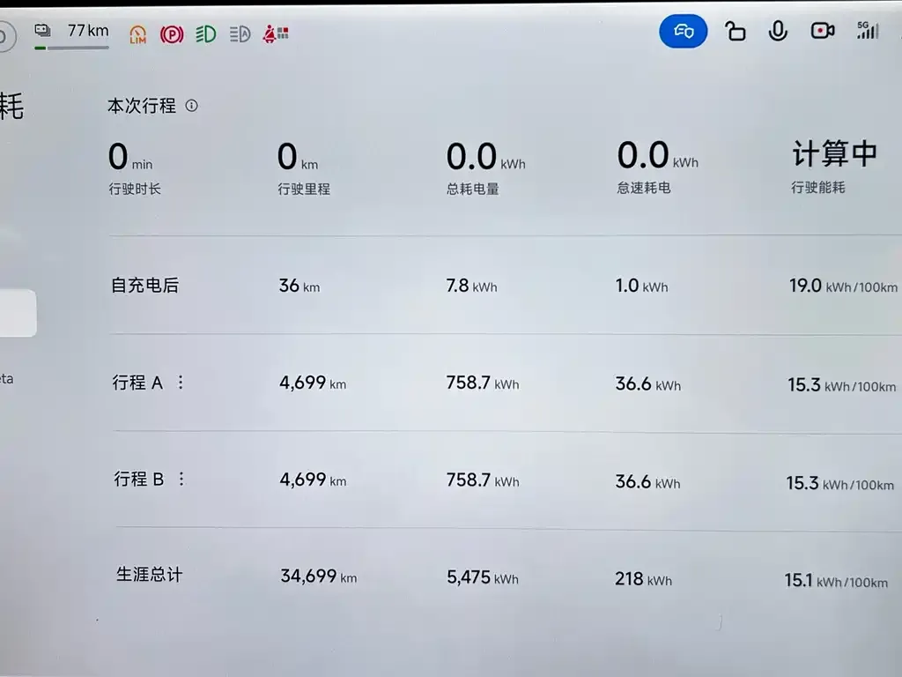Tap the 5,475 kWh lifetime value
This screenshot has width=902, height=677.
pos(483,577)
